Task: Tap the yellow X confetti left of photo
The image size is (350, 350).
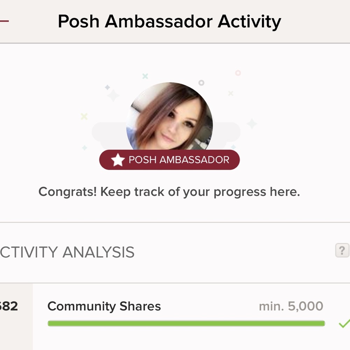Action: coord(84,116)
